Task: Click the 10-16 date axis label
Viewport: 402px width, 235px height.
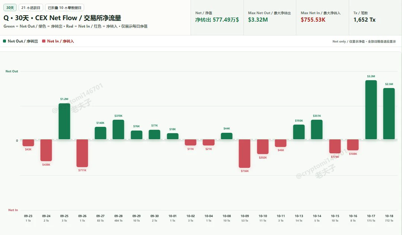Action: tap(353, 216)
